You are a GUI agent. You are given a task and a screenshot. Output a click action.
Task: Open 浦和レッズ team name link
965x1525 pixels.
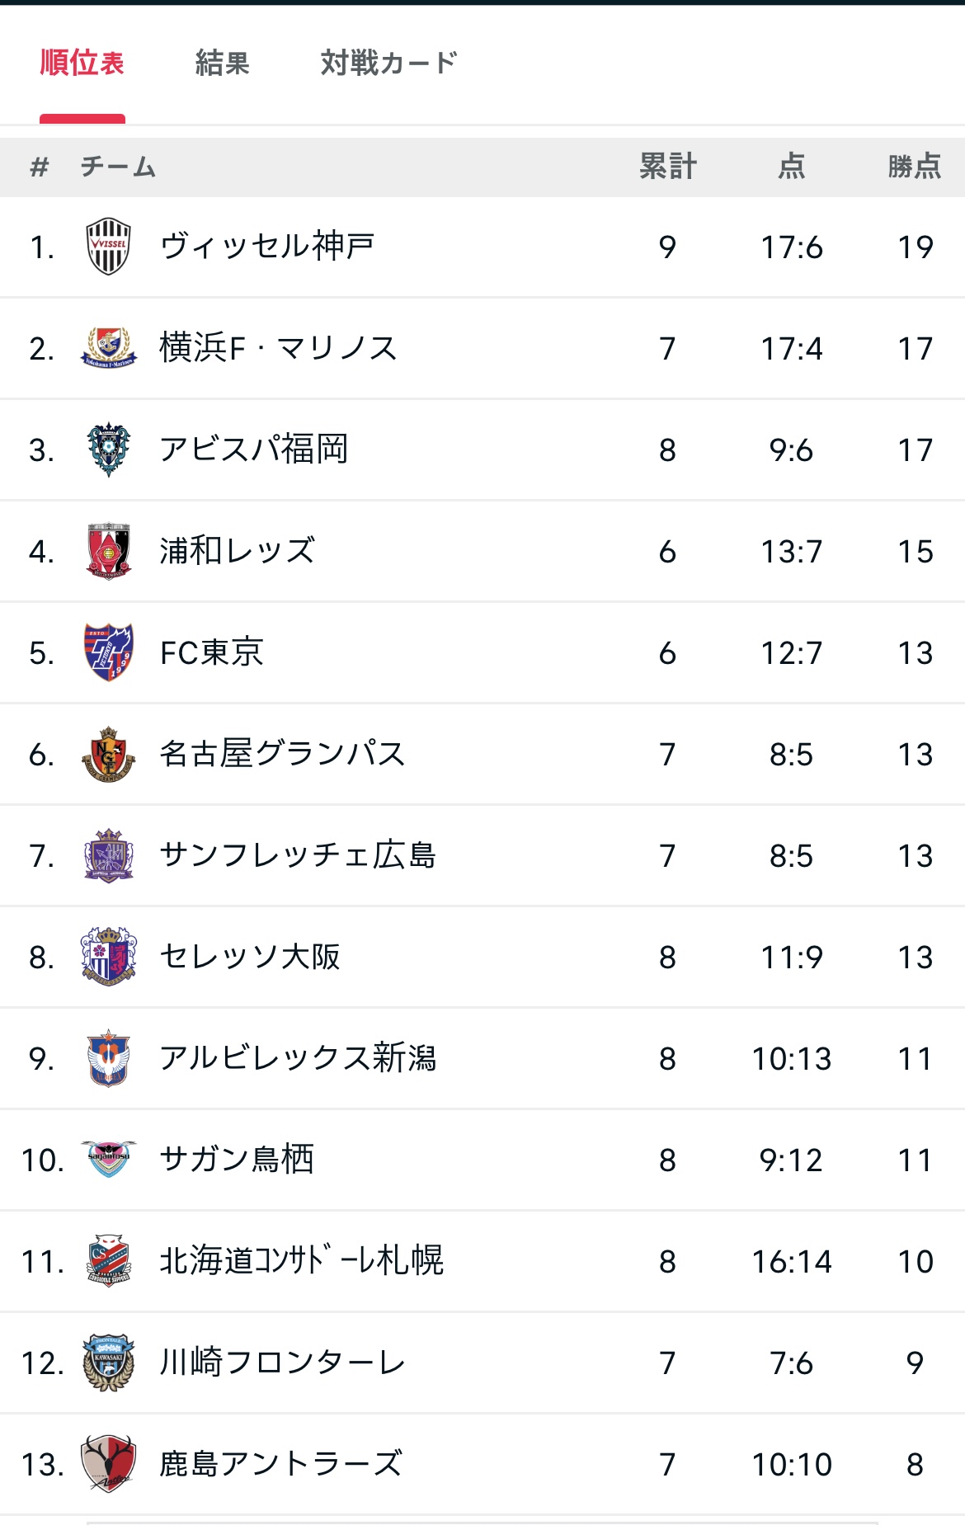238,550
